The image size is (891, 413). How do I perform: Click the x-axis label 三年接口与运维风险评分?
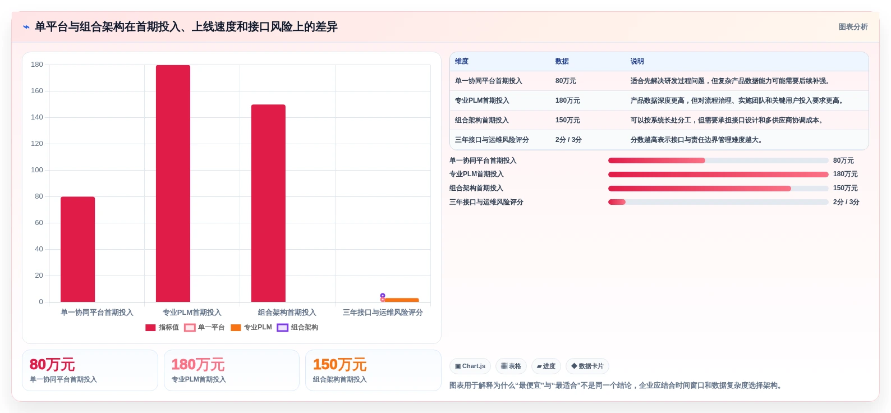point(383,313)
